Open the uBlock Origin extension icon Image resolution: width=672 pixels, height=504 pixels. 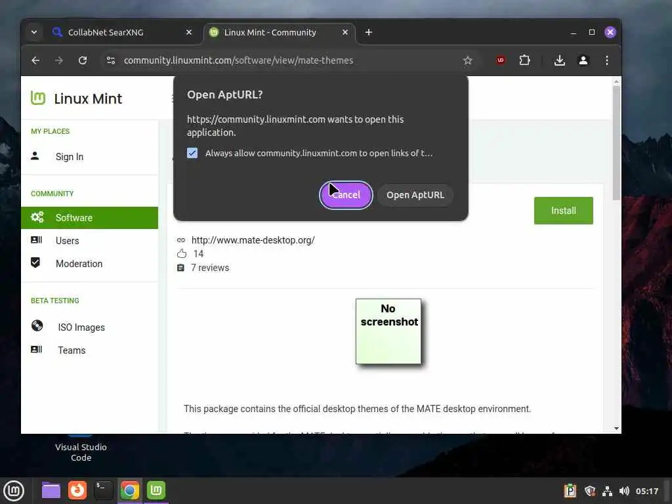click(500, 60)
